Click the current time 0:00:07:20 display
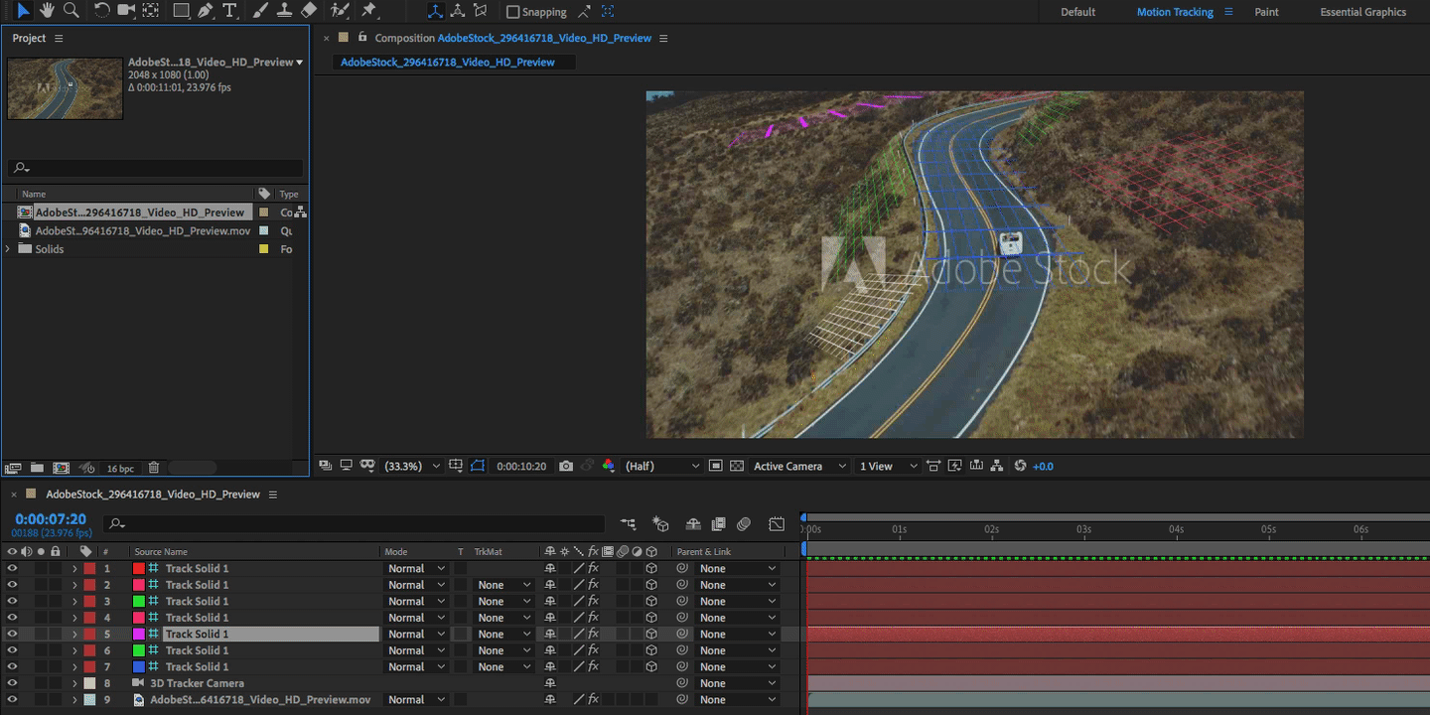 coord(51,519)
